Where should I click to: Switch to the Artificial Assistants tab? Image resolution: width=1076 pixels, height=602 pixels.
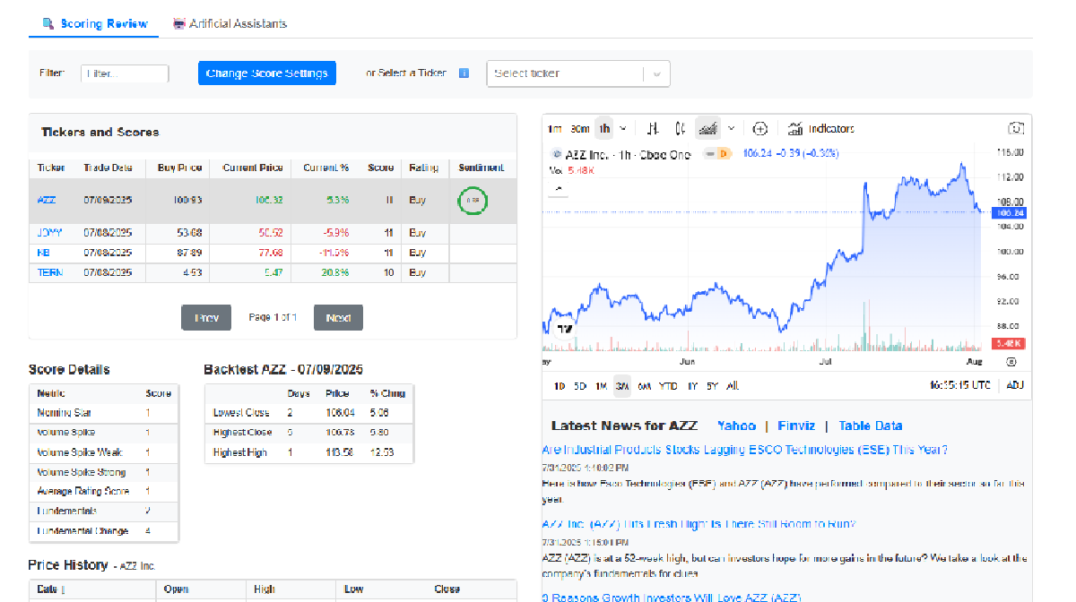pyautogui.click(x=230, y=23)
